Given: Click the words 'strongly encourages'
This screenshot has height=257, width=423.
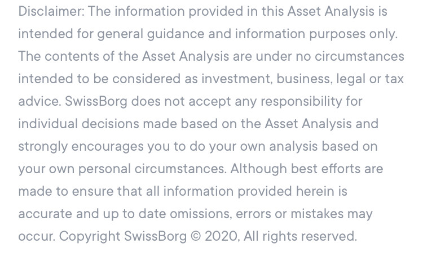Looking at the screenshot, I should pyautogui.click(x=81, y=147).
